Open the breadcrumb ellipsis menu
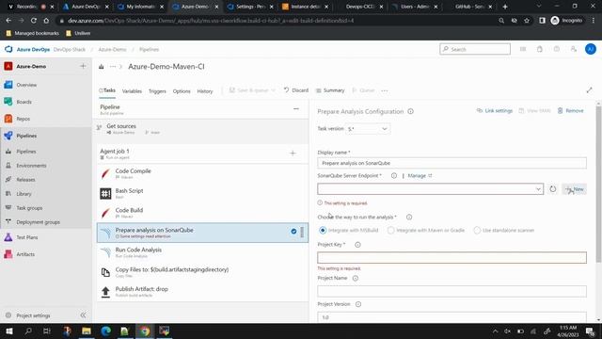 pyautogui.click(x=113, y=67)
